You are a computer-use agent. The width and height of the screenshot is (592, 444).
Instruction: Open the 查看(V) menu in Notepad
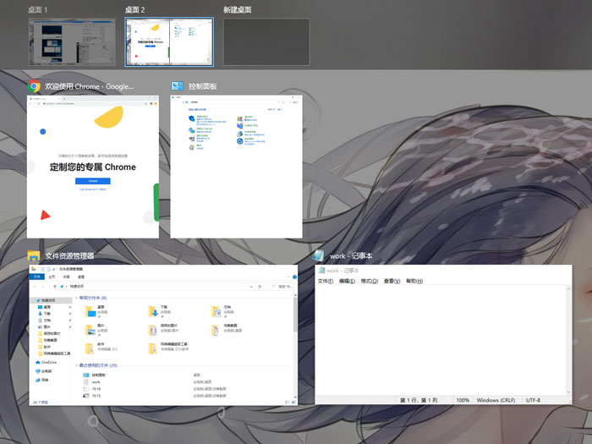tap(392, 281)
